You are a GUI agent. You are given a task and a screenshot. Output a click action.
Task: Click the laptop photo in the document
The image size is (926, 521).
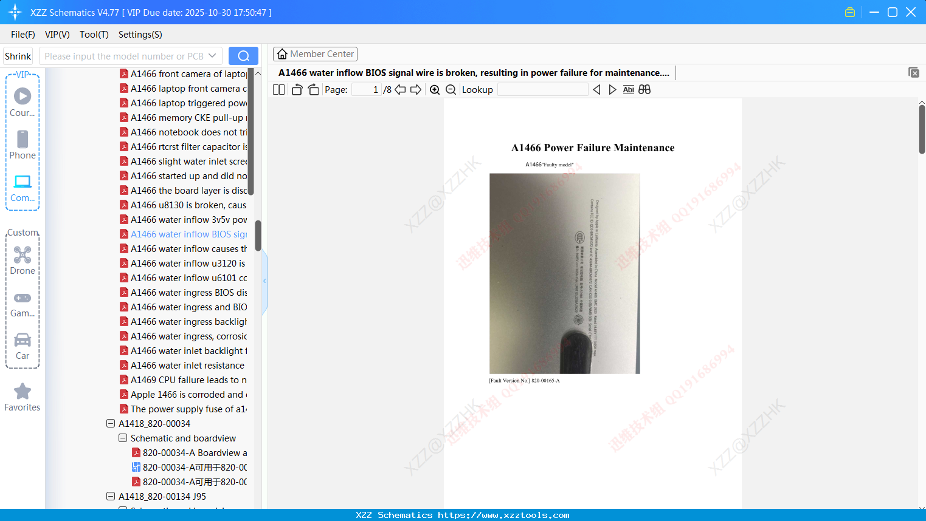point(565,274)
